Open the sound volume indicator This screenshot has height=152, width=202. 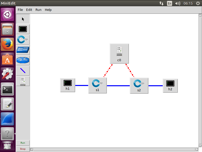178,3
